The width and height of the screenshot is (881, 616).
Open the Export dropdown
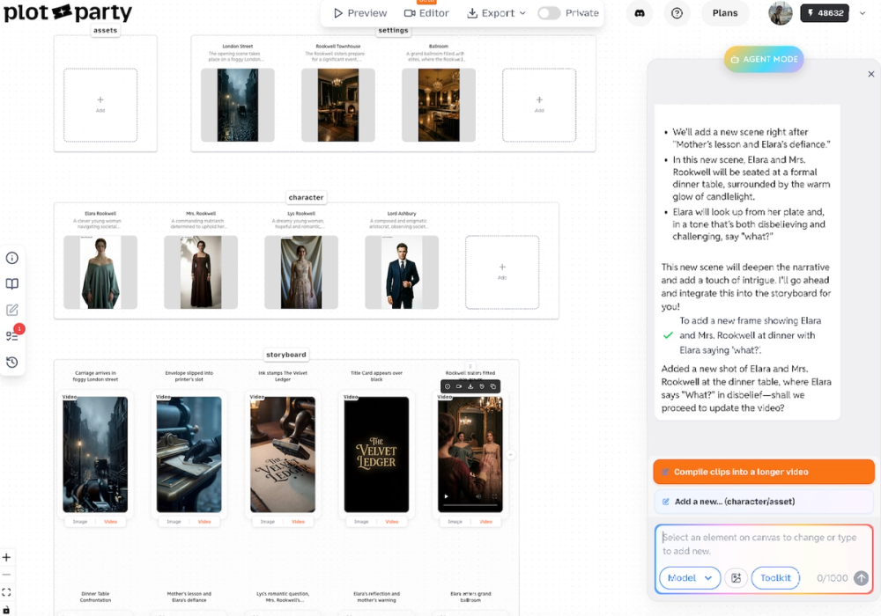click(496, 13)
